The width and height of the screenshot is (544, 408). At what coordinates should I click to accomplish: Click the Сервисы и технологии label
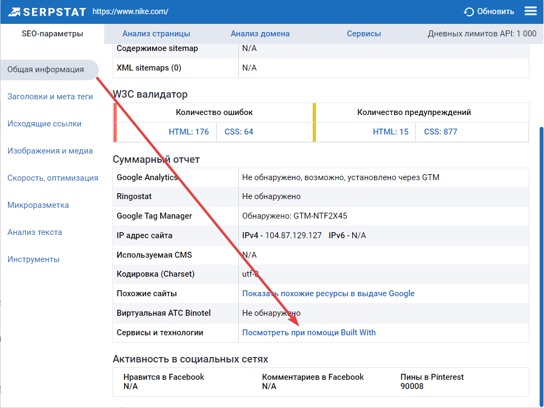click(x=160, y=333)
